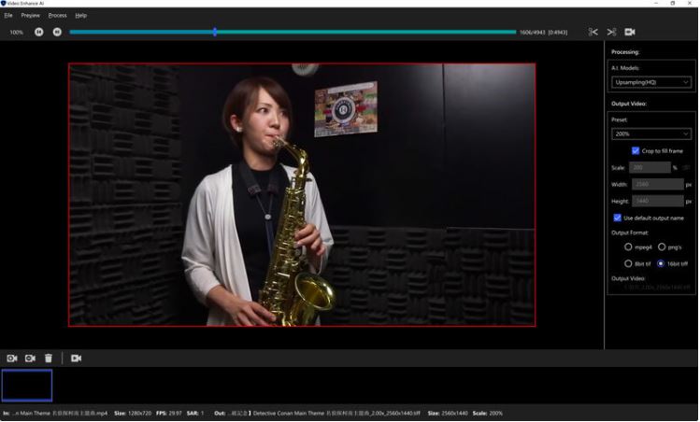Expand the Preset 200% dropdown
700x422 pixels.
pyautogui.click(x=651, y=134)
